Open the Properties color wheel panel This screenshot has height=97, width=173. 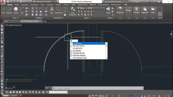point(120,10)
